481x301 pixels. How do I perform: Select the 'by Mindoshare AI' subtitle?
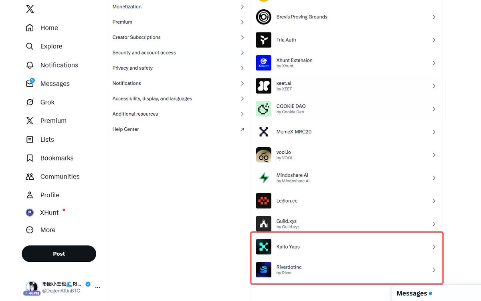click(x=293, y=181)
